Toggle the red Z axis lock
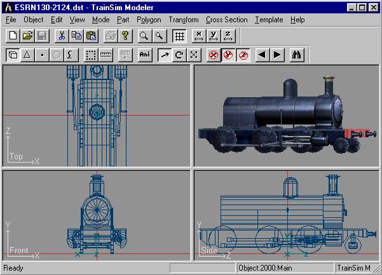Image resolution: width=382 pixels, height=275 pixels. coord(243,55)
